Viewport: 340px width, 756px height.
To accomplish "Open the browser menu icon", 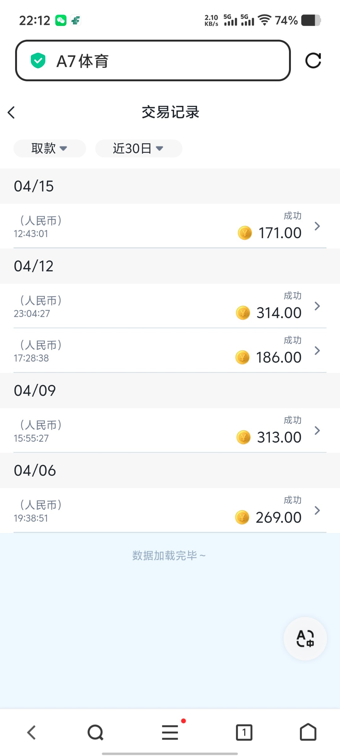I will [x=170, y=732].
